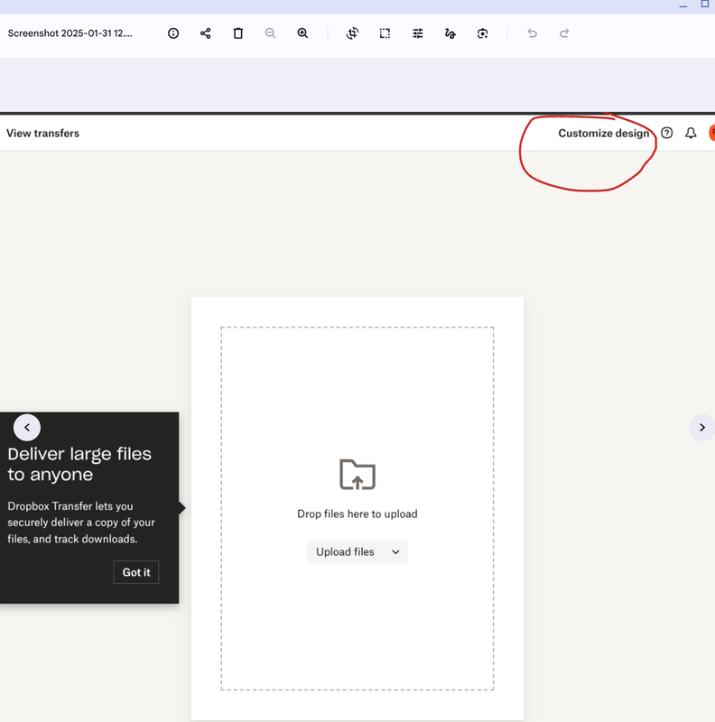This screenshot has width=715, height=722.
Task: Open the adjustments sliders icon
Action: [418, 33]
